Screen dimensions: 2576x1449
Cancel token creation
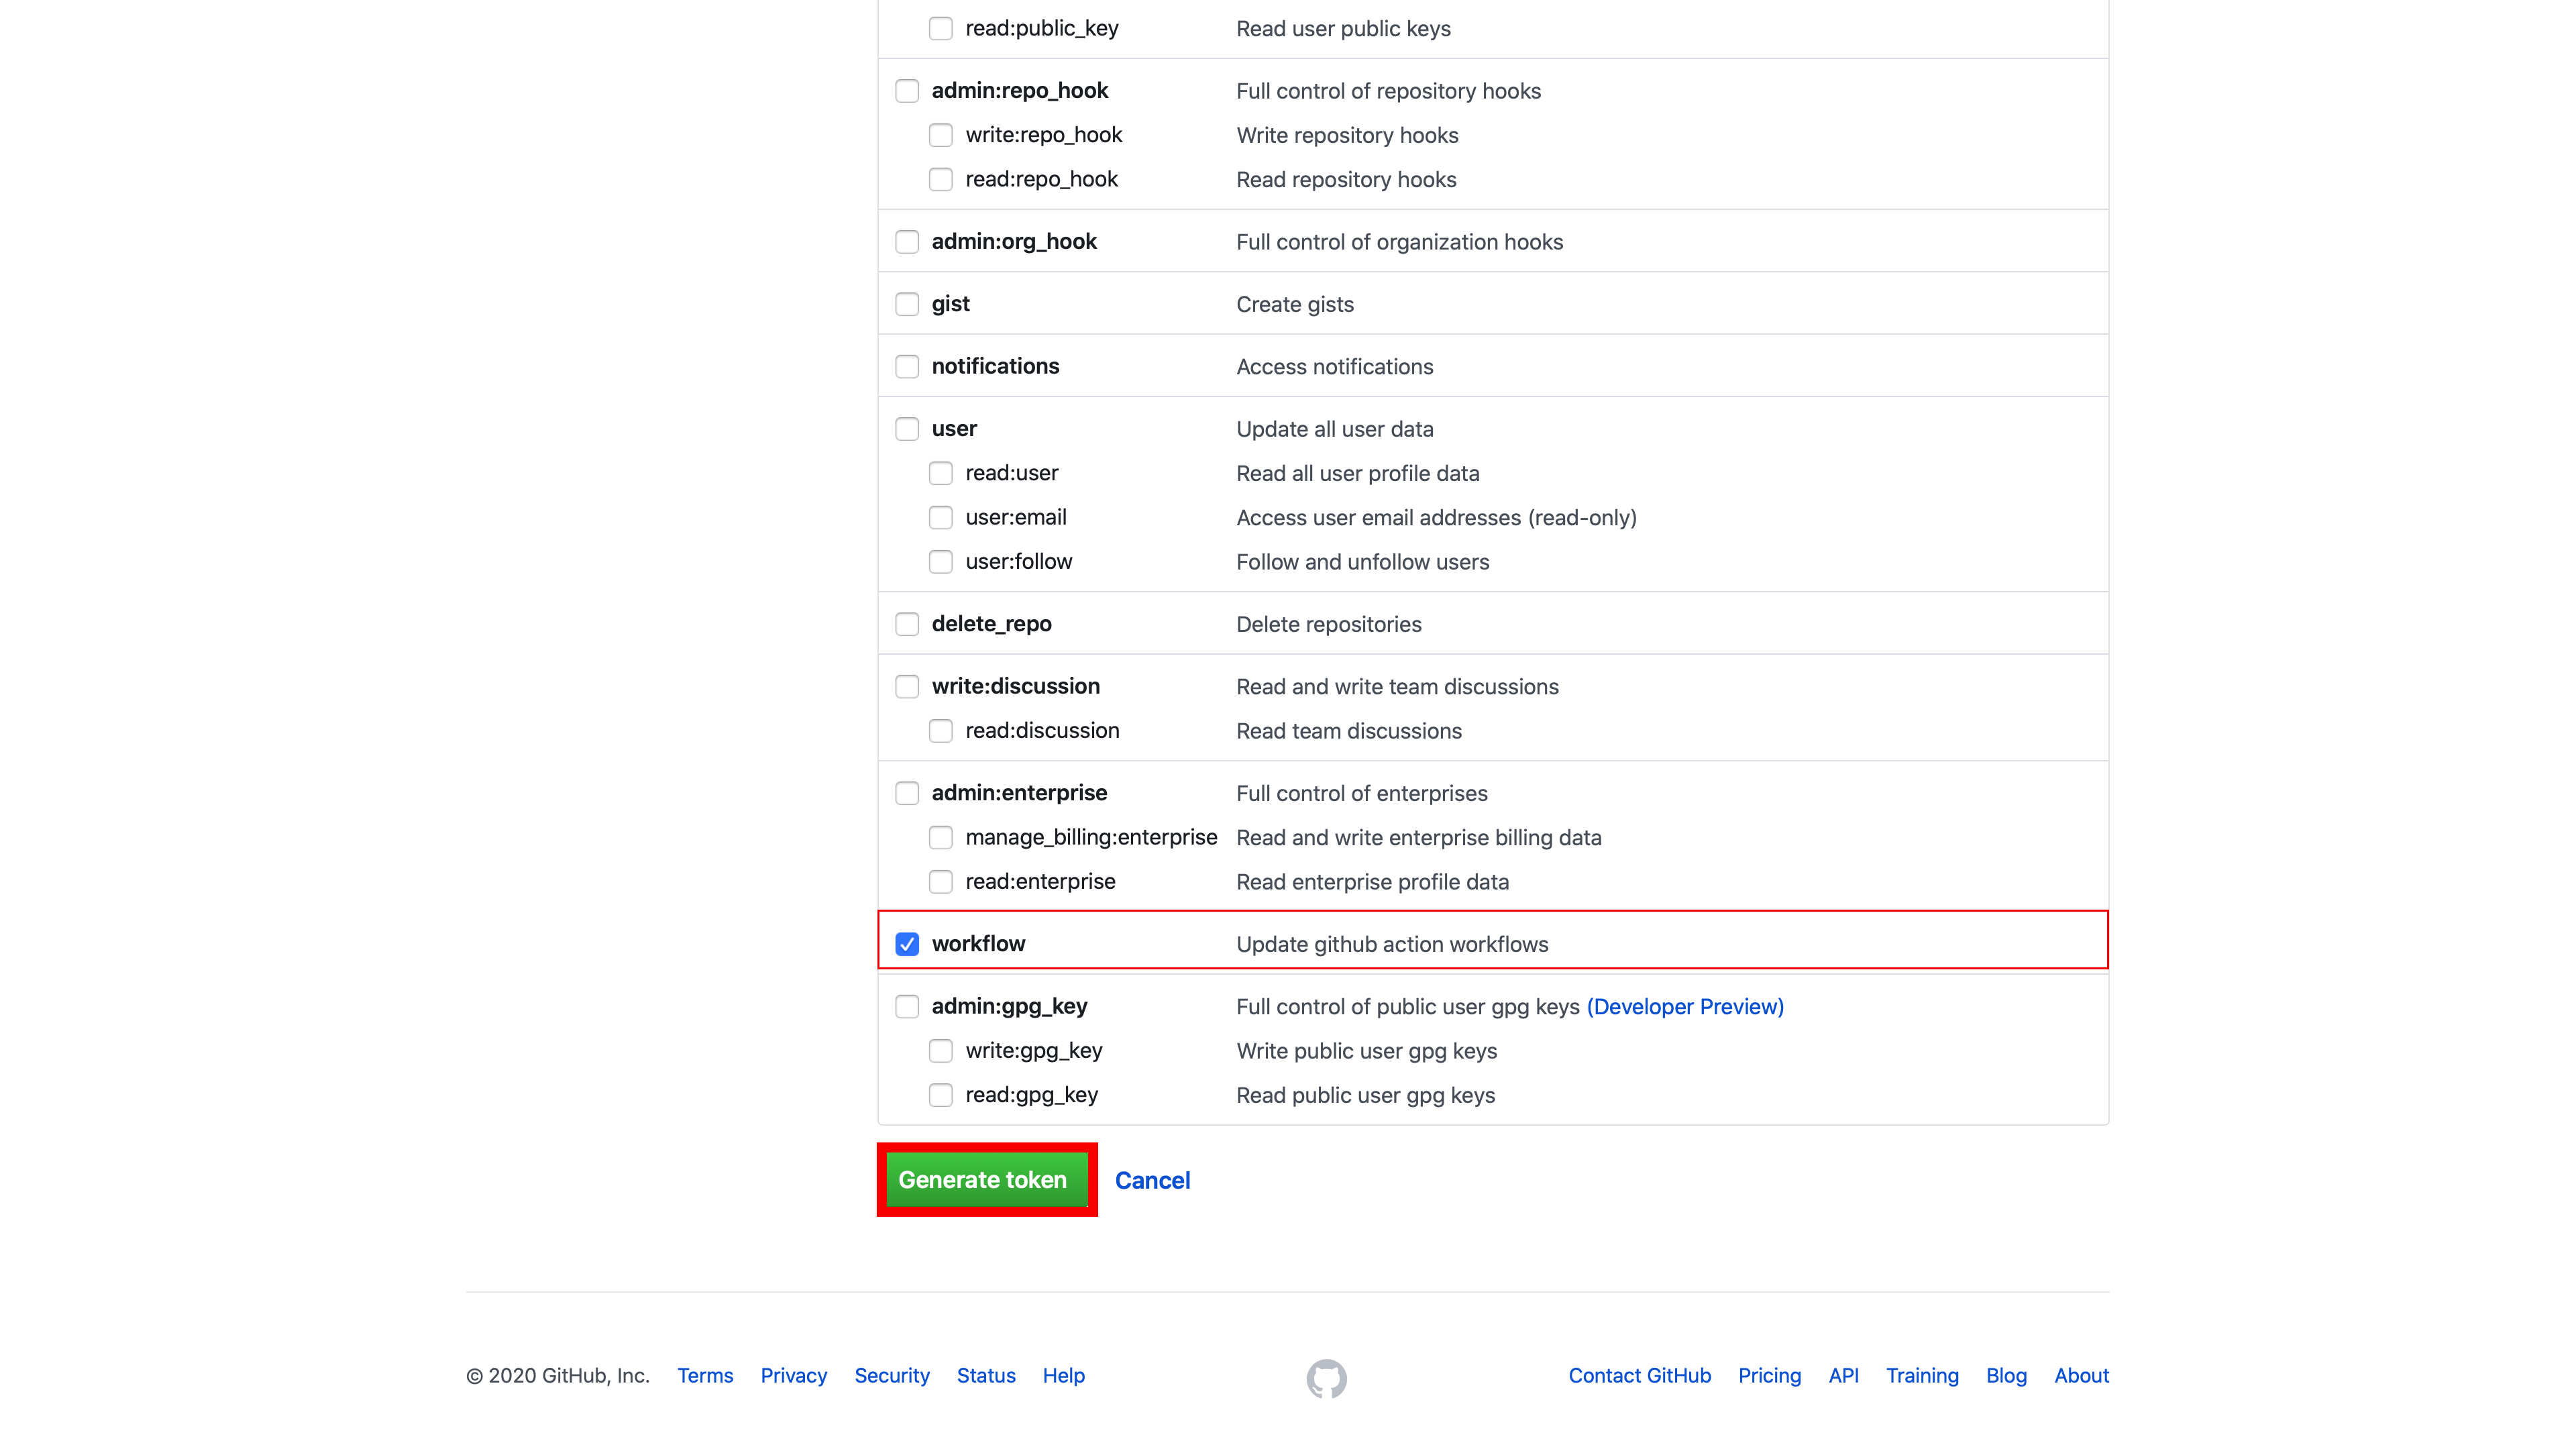point(1152,1181)
